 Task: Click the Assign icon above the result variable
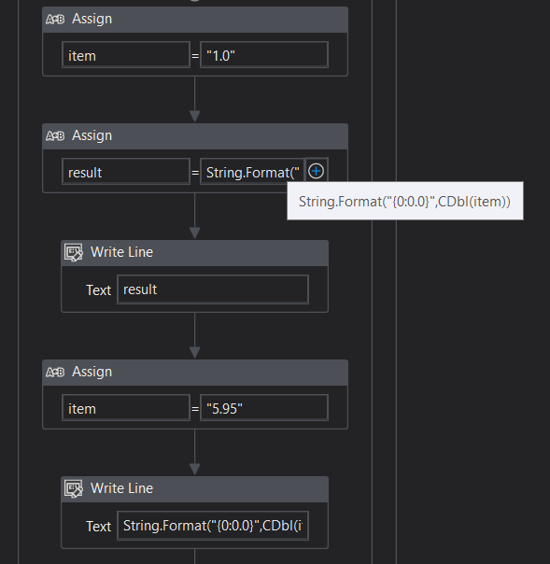click(55, 136)
